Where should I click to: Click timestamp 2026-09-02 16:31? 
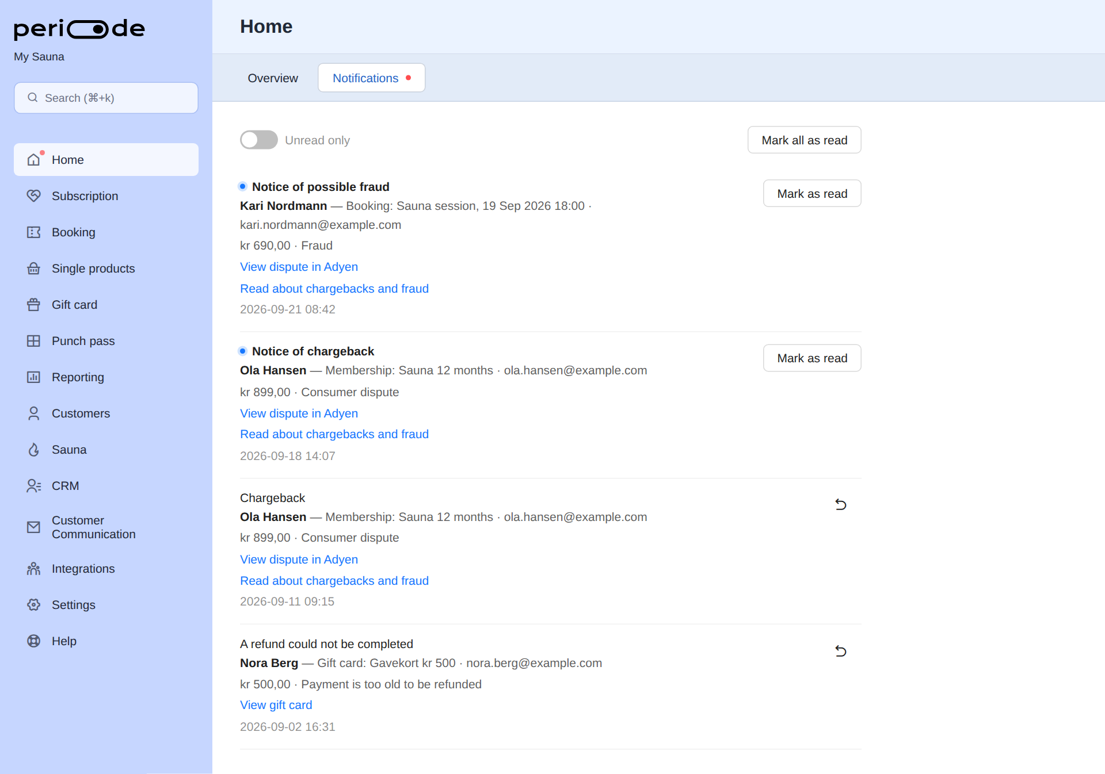click(288, 727)
